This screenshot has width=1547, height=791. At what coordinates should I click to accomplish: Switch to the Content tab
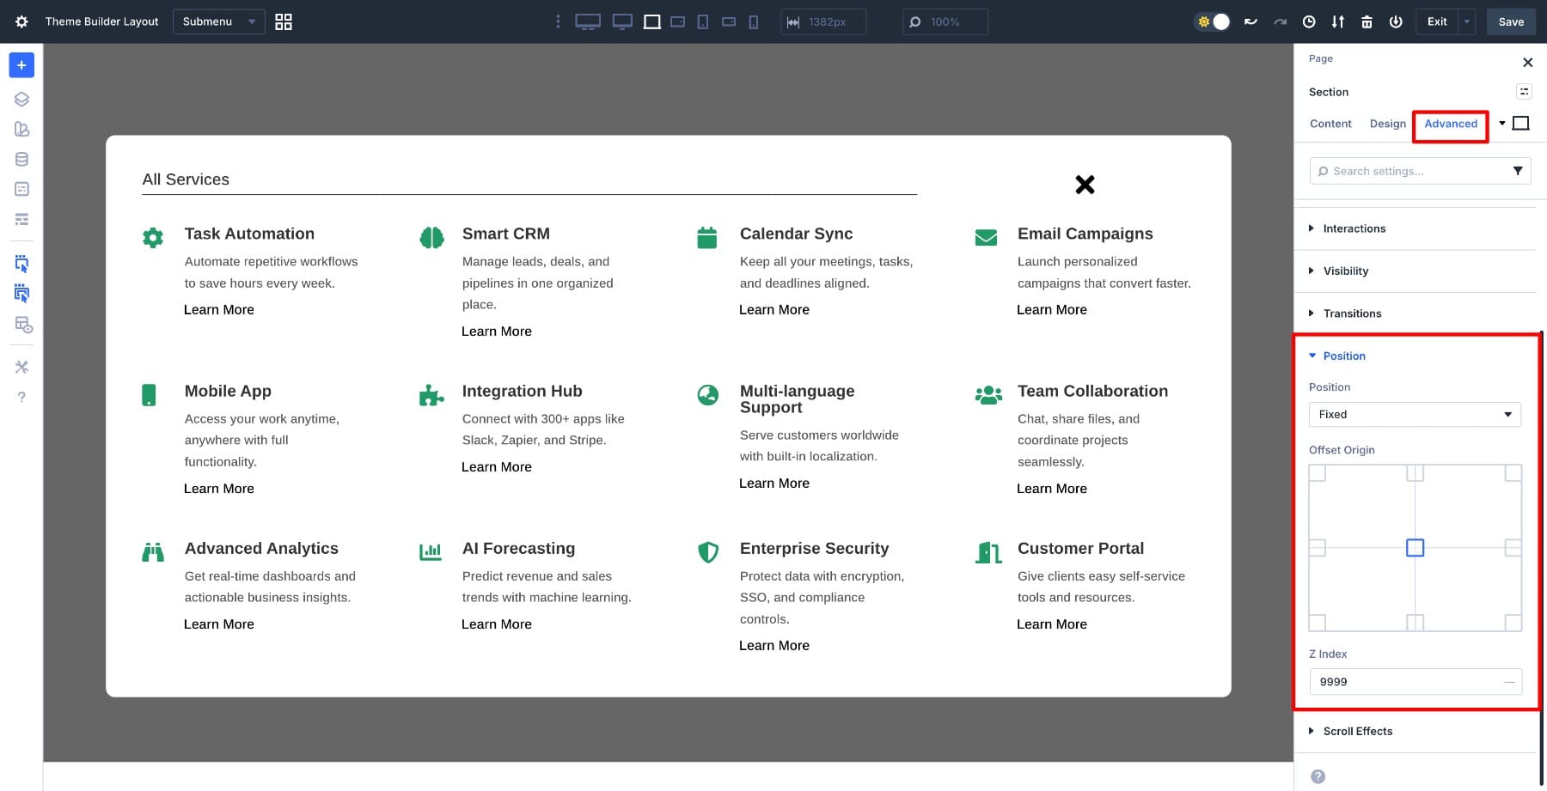tap(1330, 124)
